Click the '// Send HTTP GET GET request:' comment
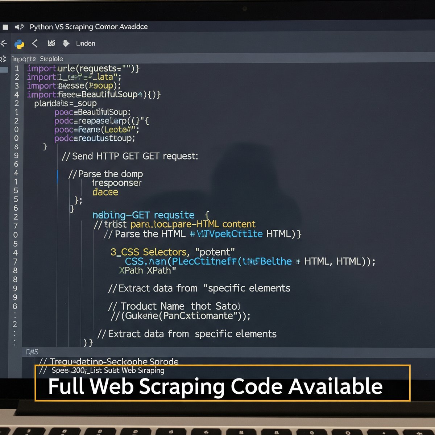Image resolution: width=435 pixels, height=435 pixels. click(130, 156)
